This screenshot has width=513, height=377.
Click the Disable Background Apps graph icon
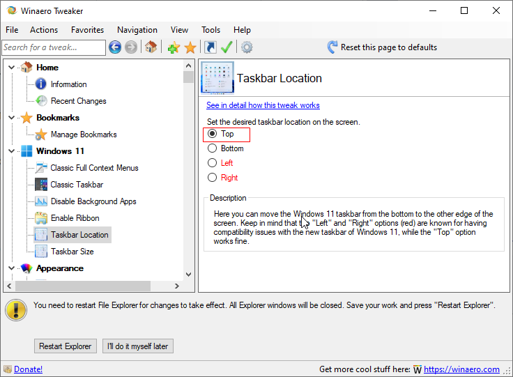(41, 201)
